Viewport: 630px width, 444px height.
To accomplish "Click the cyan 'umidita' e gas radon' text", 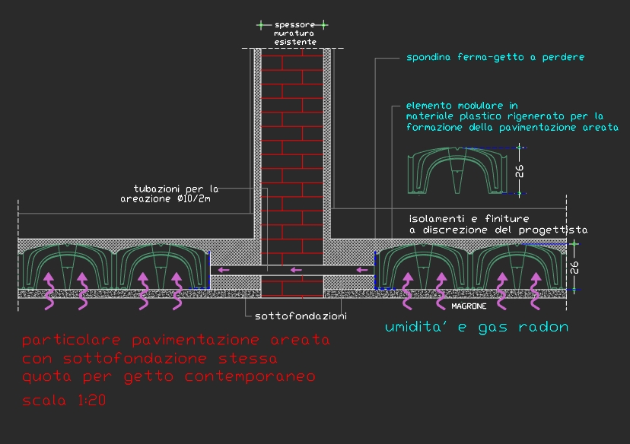I will point(476,327).
